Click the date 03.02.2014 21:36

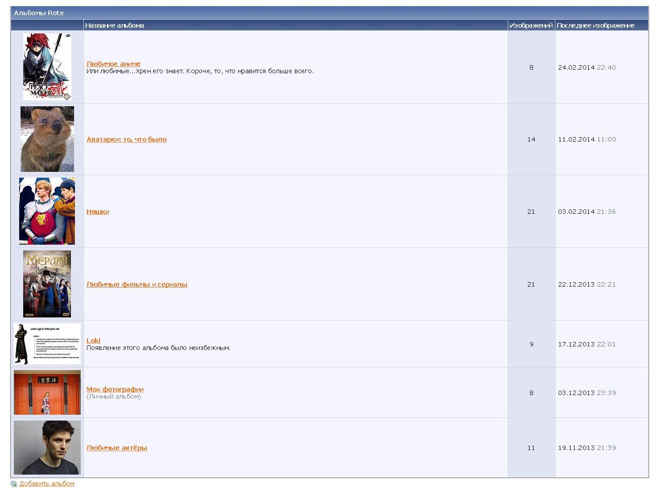coord(587,212)
